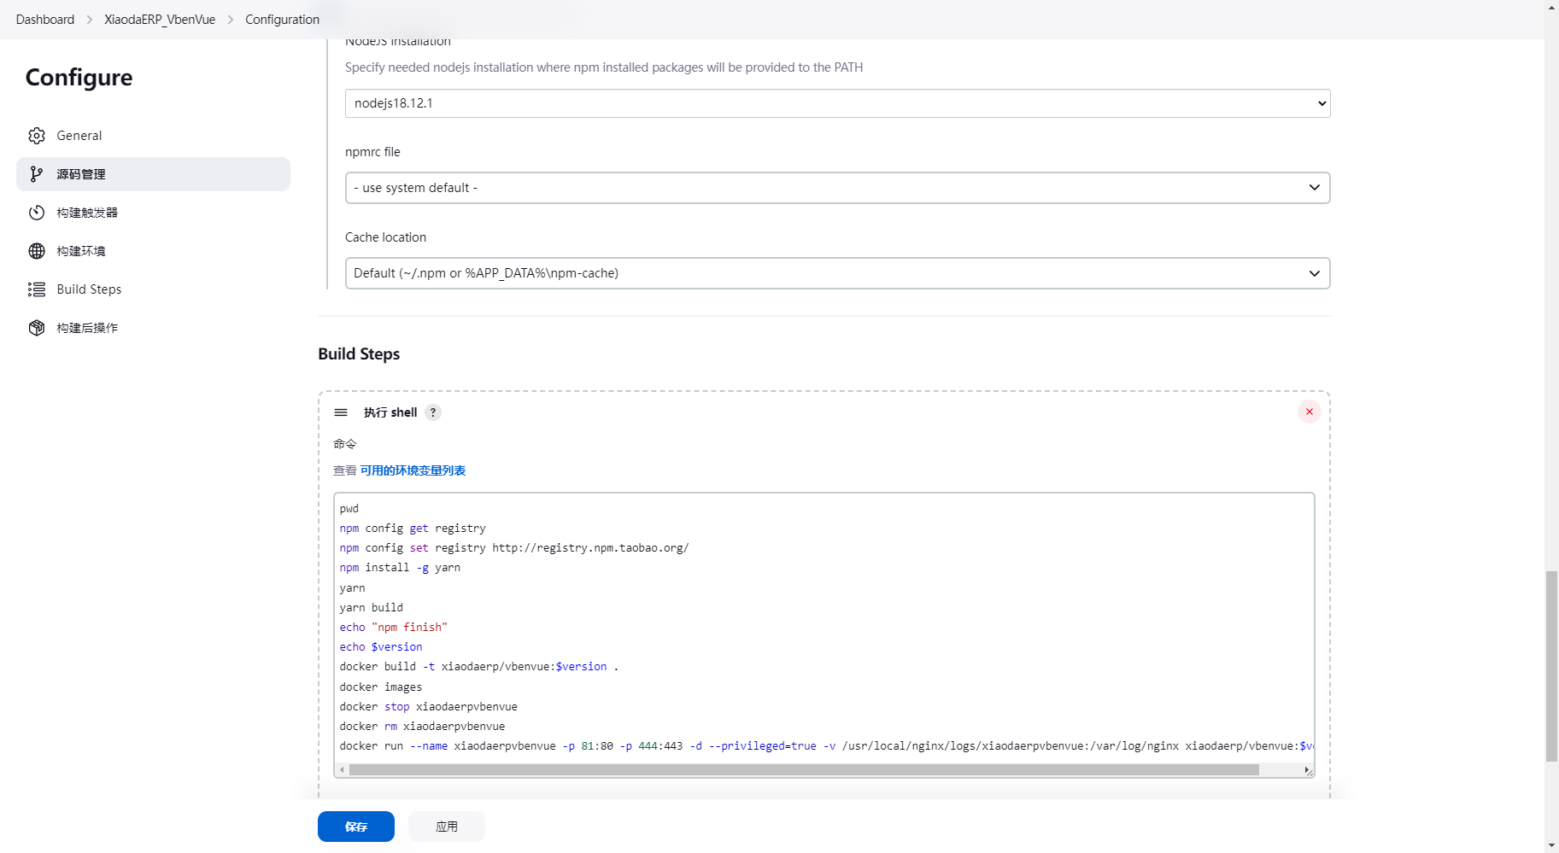Remove the shell build step with red X
Image resolution: width=1559 pixels, height=853 pixels.
pyautogui.click(x=1309, y=412)
